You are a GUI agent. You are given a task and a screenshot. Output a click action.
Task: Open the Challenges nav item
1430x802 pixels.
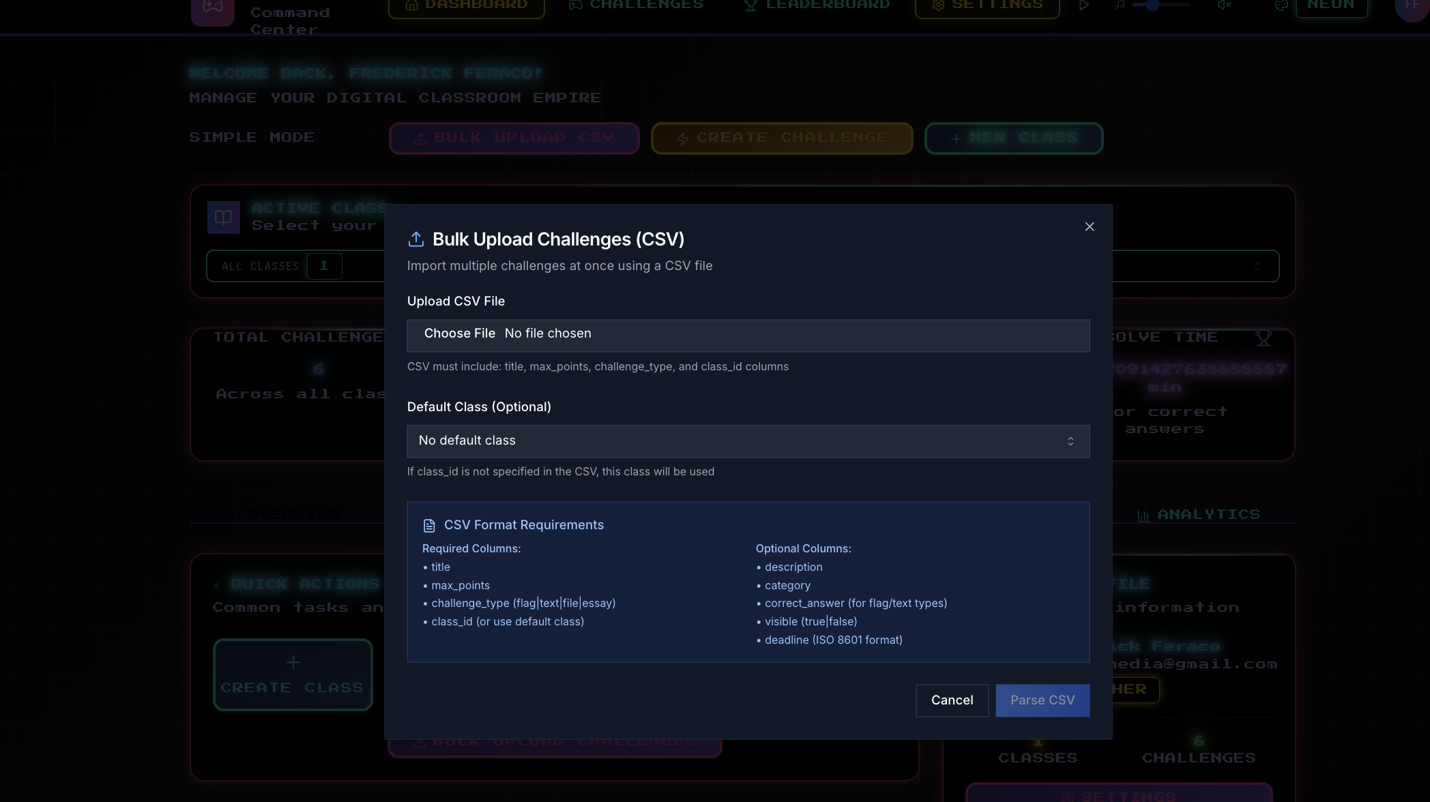pyautogui.click(x=637, y=6)
